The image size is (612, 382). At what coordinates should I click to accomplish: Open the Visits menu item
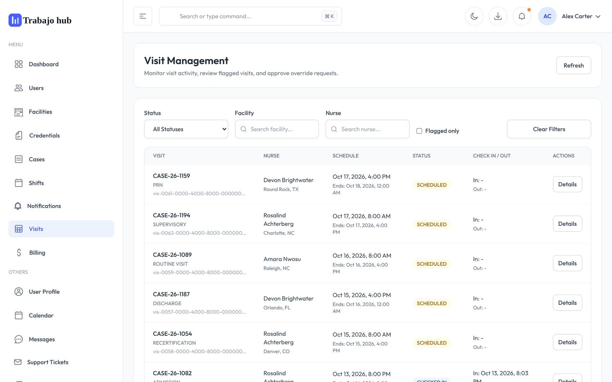(61, 229)
